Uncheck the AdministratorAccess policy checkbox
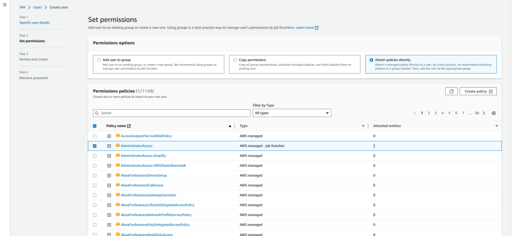514x236 pixels. click(x=95, y=146)
